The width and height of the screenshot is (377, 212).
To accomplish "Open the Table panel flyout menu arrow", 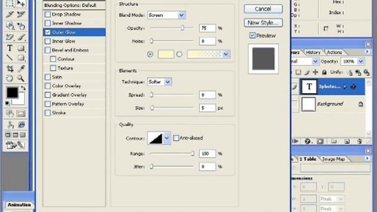I will point(368,158).
